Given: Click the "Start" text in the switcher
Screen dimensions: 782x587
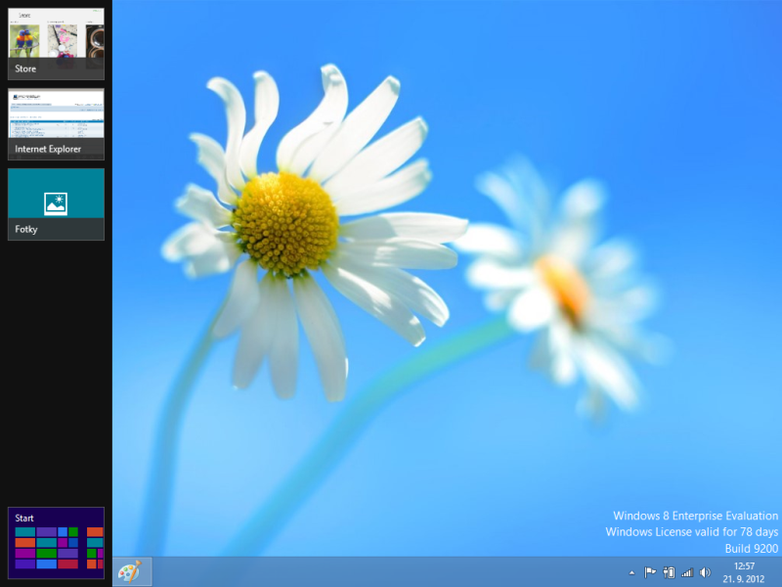Looking at the screenshot, I should click(x=24, y=518).
